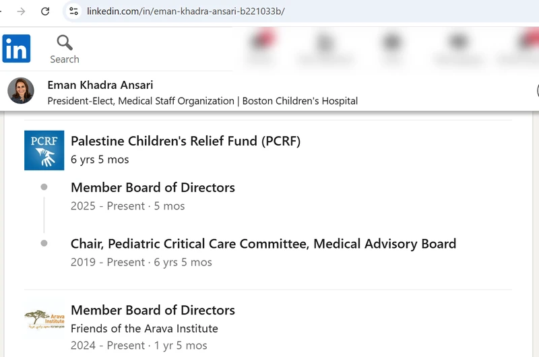Open Friends of the Arava Institute link
Image resolution: width=539 pixels, height=357 pixels.
pos(144,329)
